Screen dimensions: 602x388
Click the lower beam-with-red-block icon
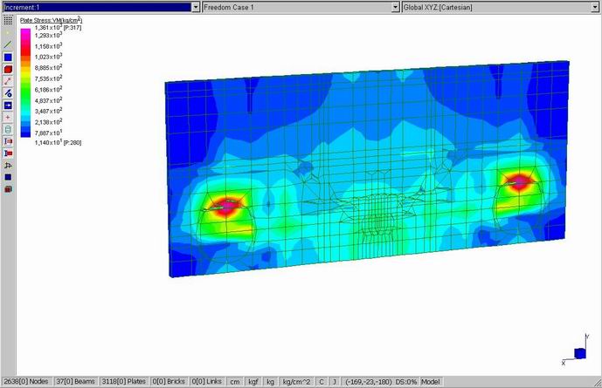(x=8, y=153)
